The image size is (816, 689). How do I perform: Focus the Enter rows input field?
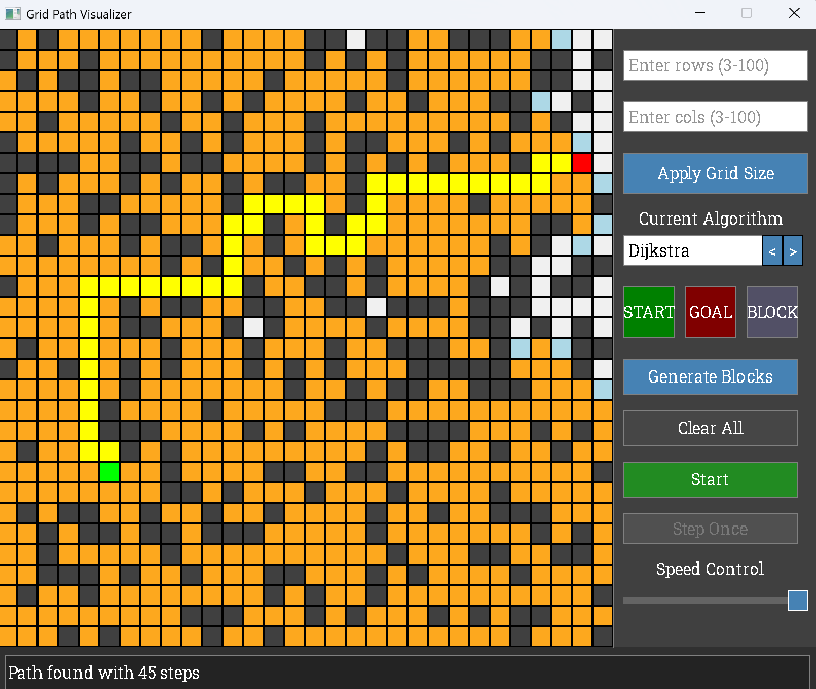coord(715,65)
